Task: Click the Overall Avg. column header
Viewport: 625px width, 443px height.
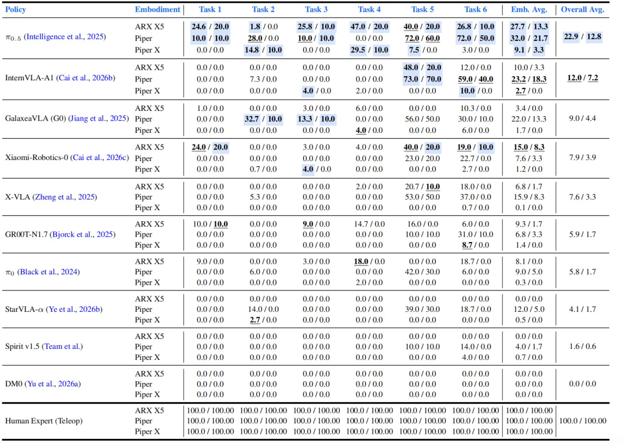Action: pyautogui.click(x=583, y=10)
